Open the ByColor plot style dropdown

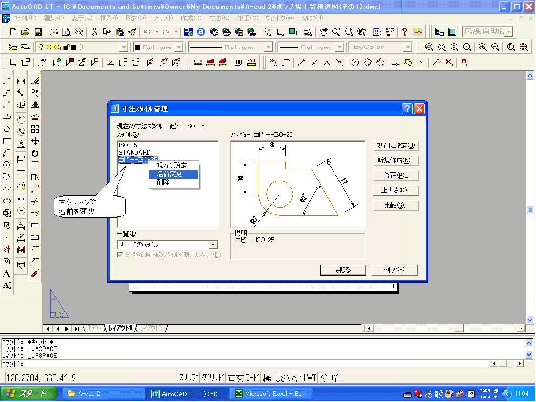point(408,47)
